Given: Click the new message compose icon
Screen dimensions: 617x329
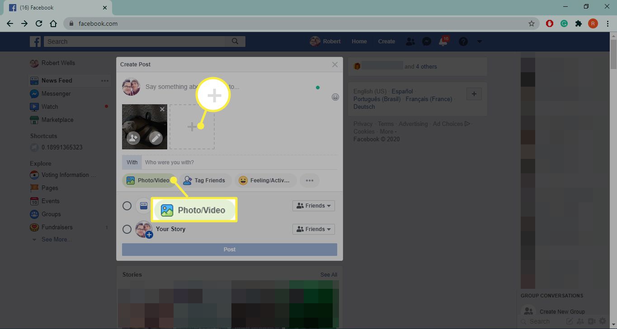Looking at the screenshot, I should pyautogui.click(x=570, y=321).
